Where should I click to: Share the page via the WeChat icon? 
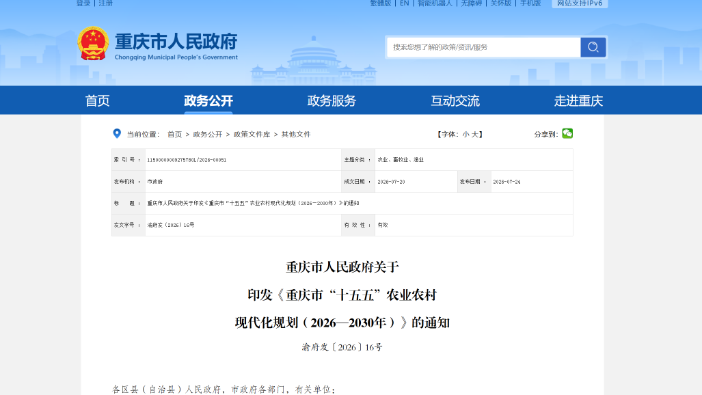pos(567,133)
